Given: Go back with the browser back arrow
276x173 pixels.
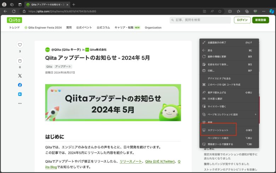Looking at the screenshot, I should coord(5,11).
